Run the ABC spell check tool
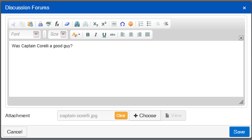The width and height of the screenshot is (252, 140). (49, 24)
